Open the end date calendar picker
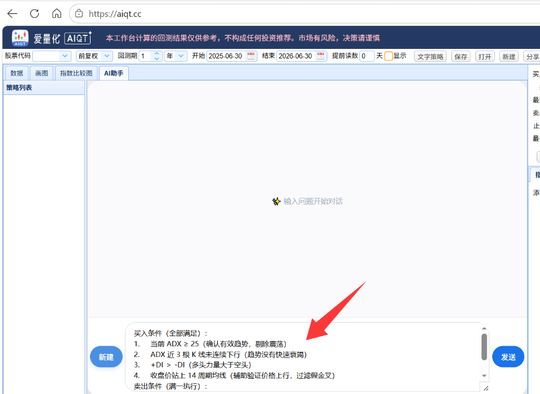The width and height of the screenshot is (540, 394). (x=321, y=56)
